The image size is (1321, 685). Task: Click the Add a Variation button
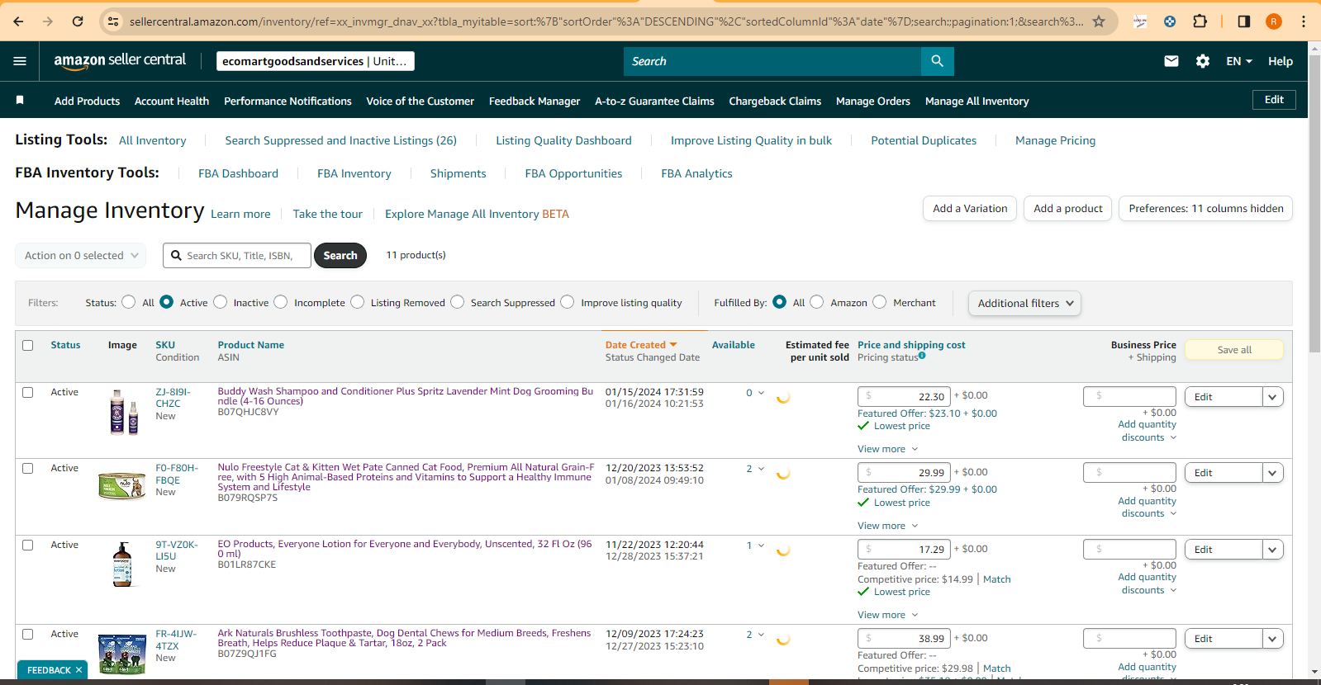click(x=970, y=209)
